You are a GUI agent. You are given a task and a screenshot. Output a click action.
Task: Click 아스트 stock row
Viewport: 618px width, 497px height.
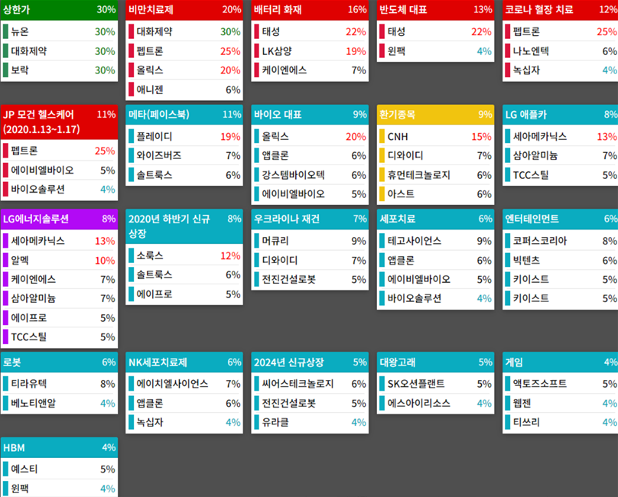[435, 194]
